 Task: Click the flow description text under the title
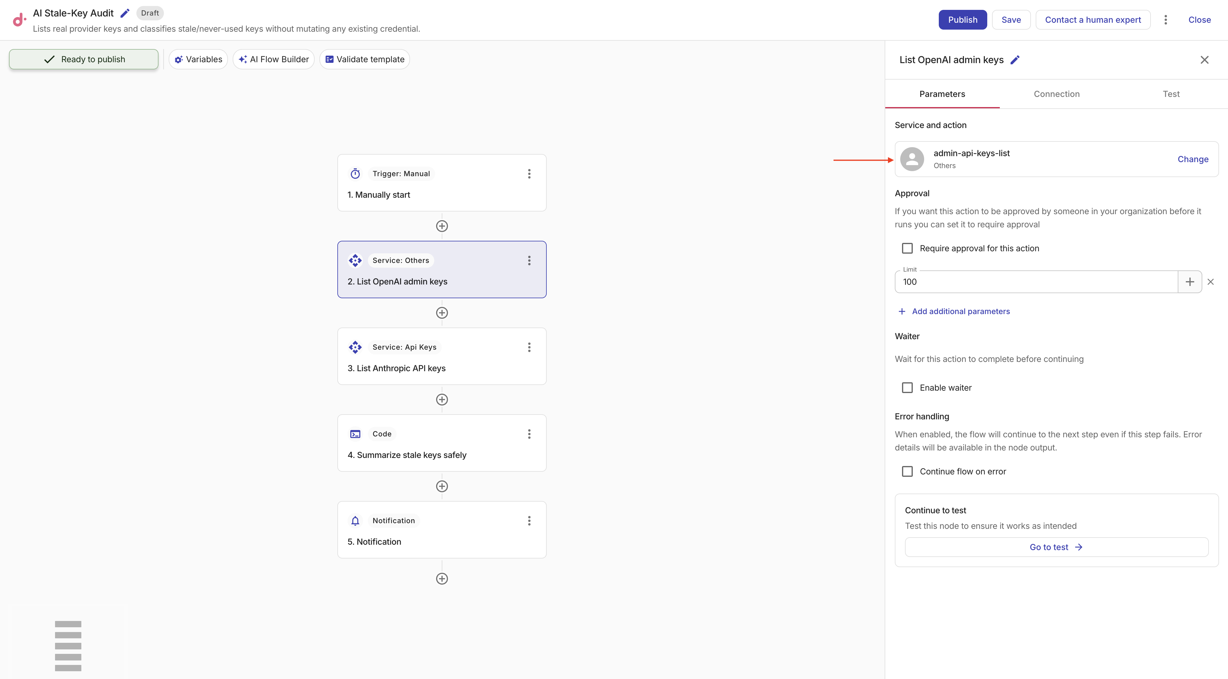pyautogui.click(x=226, y=29)
